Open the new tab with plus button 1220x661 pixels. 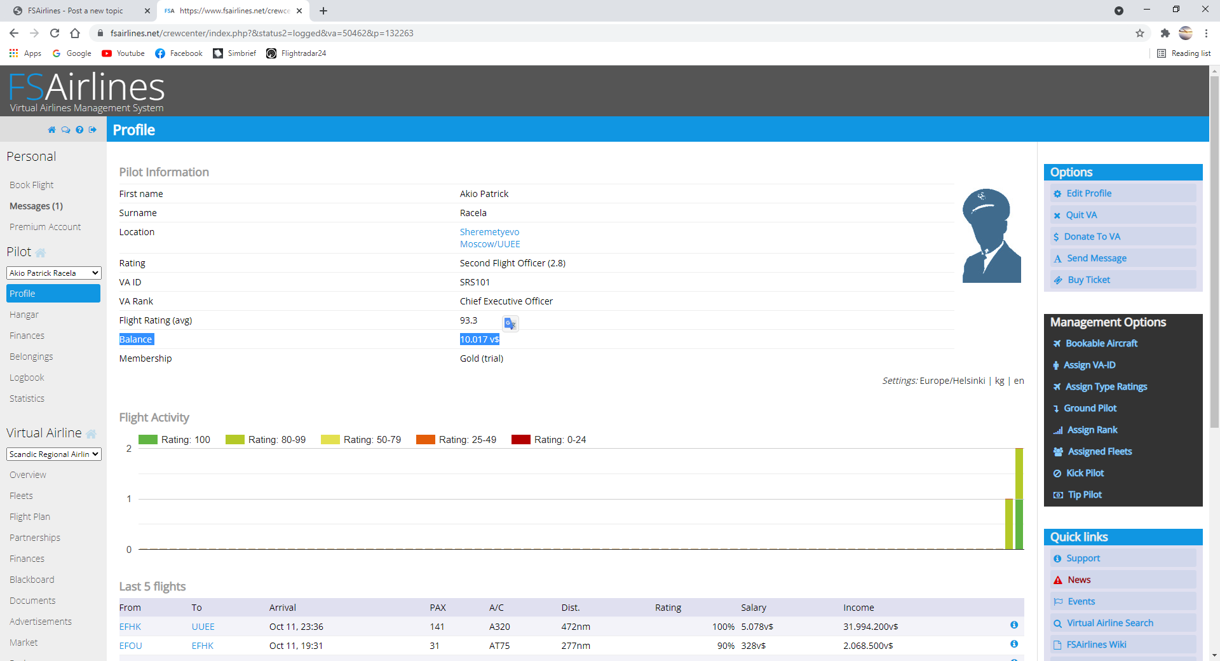(323, 11)
